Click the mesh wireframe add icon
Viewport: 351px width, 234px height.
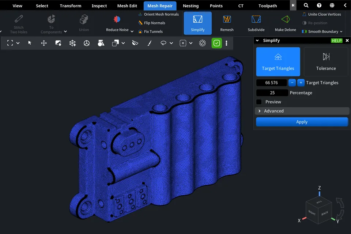72,43
